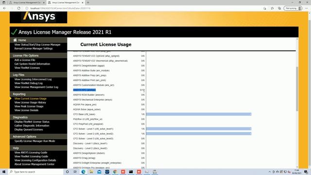
Task: Click the CFD Solver Level 1 usage bar
Action: pos(199,129)
